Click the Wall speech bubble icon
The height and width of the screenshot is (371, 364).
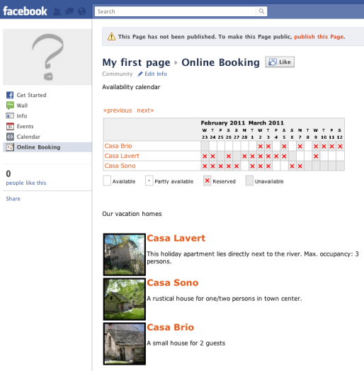10,105
